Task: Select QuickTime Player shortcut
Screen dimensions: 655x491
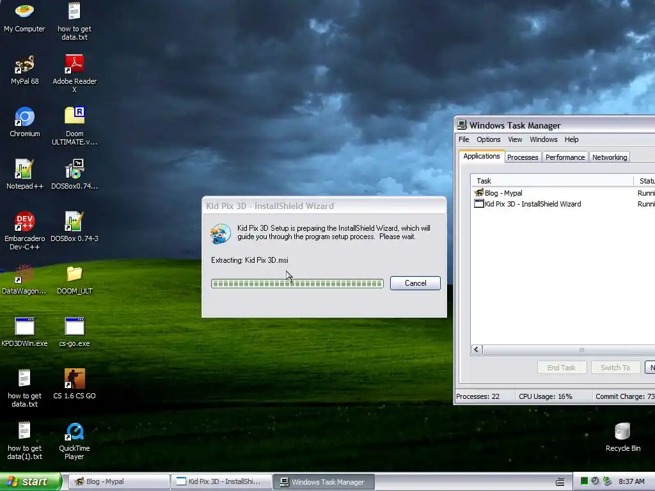Action: click(74, 441)
